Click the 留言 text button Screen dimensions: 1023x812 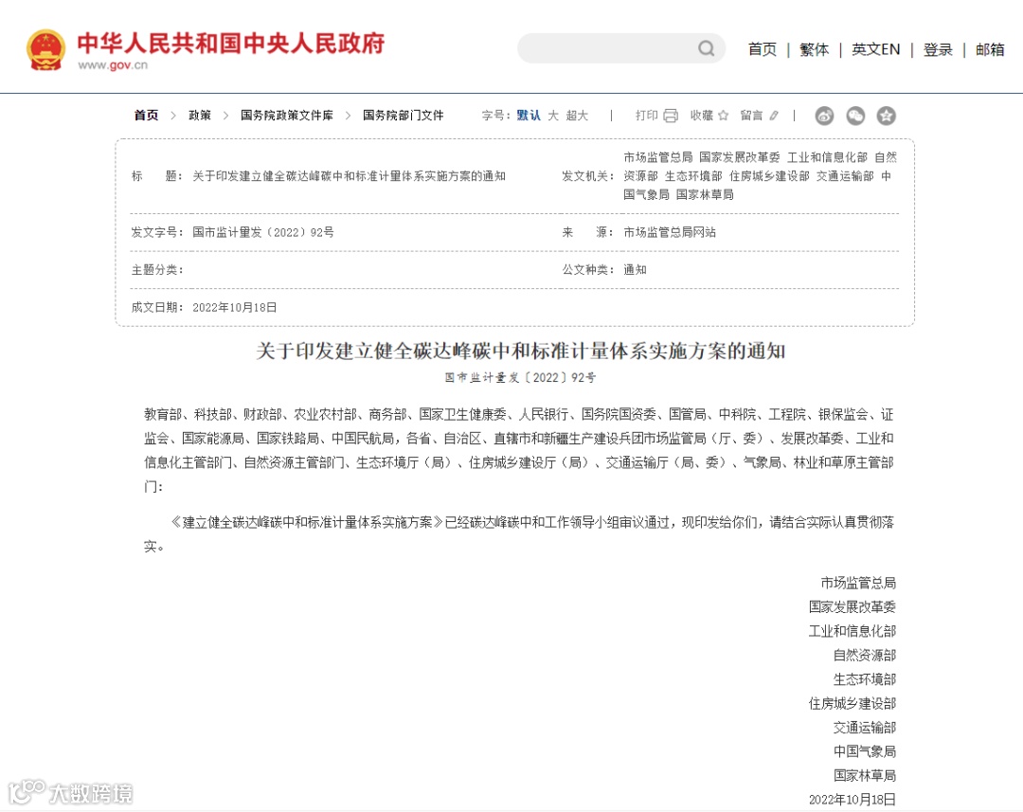[x=751, y=116]
